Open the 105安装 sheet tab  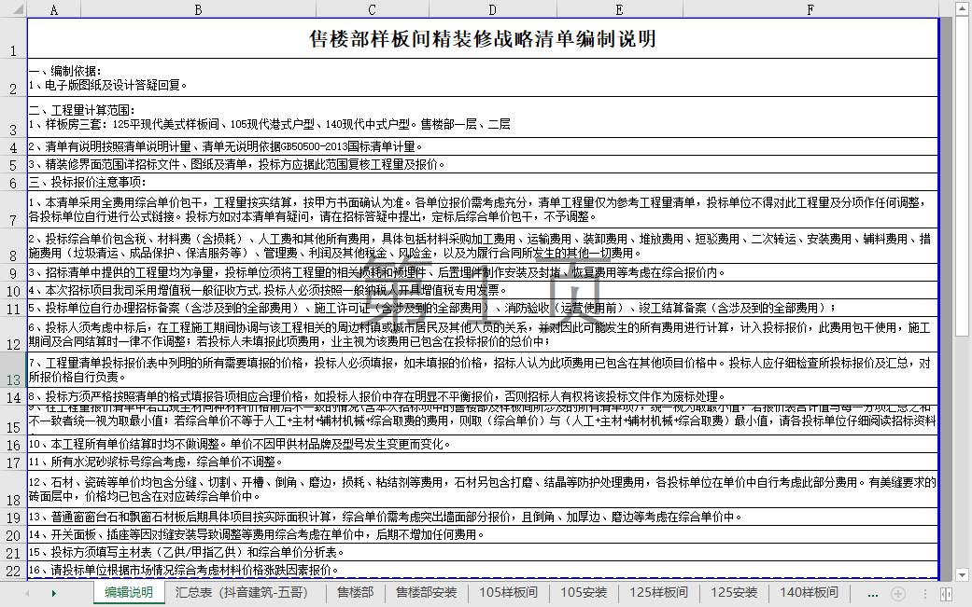click(584, 593)
